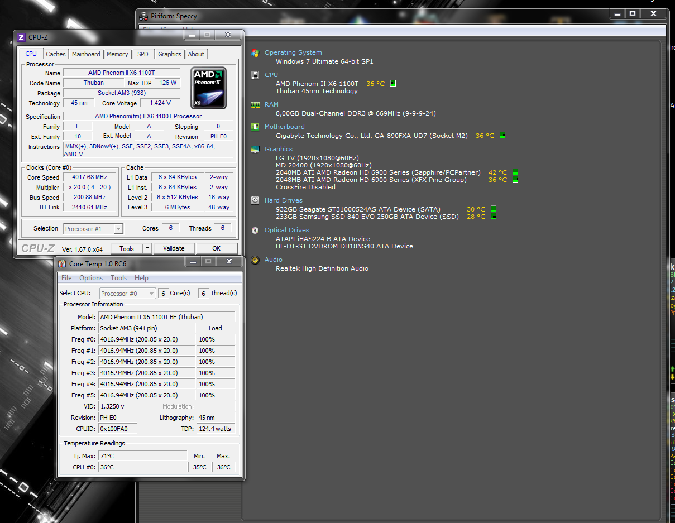The width and height of the screenshot is (675, 523).
Task: Click the HT Link 2410.61 MHz value
Action: coord(89,208)
